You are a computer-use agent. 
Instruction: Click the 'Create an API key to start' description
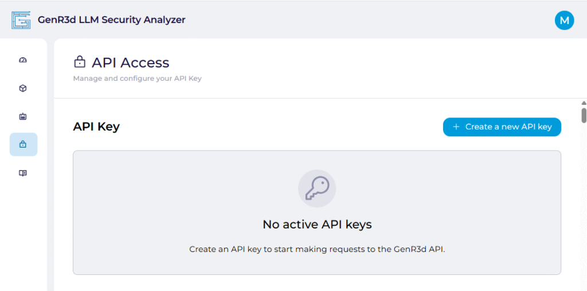(317, 249)
